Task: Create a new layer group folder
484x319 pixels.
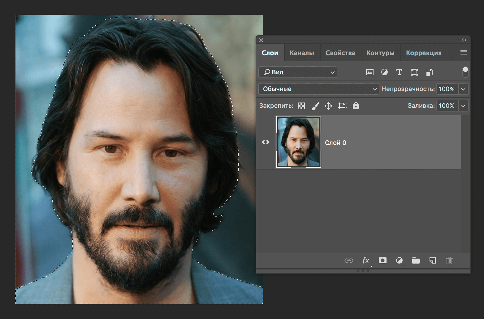Action: [x=416, y=260]
